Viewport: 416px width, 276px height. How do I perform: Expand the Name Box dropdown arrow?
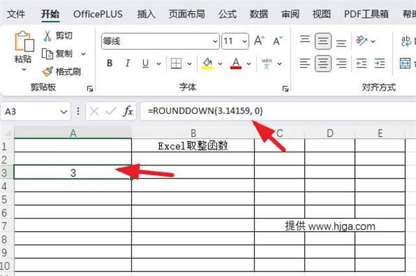[x=64, y=112]
